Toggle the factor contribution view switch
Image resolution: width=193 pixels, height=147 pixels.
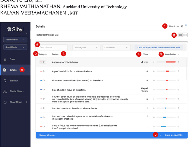point(183,35)
